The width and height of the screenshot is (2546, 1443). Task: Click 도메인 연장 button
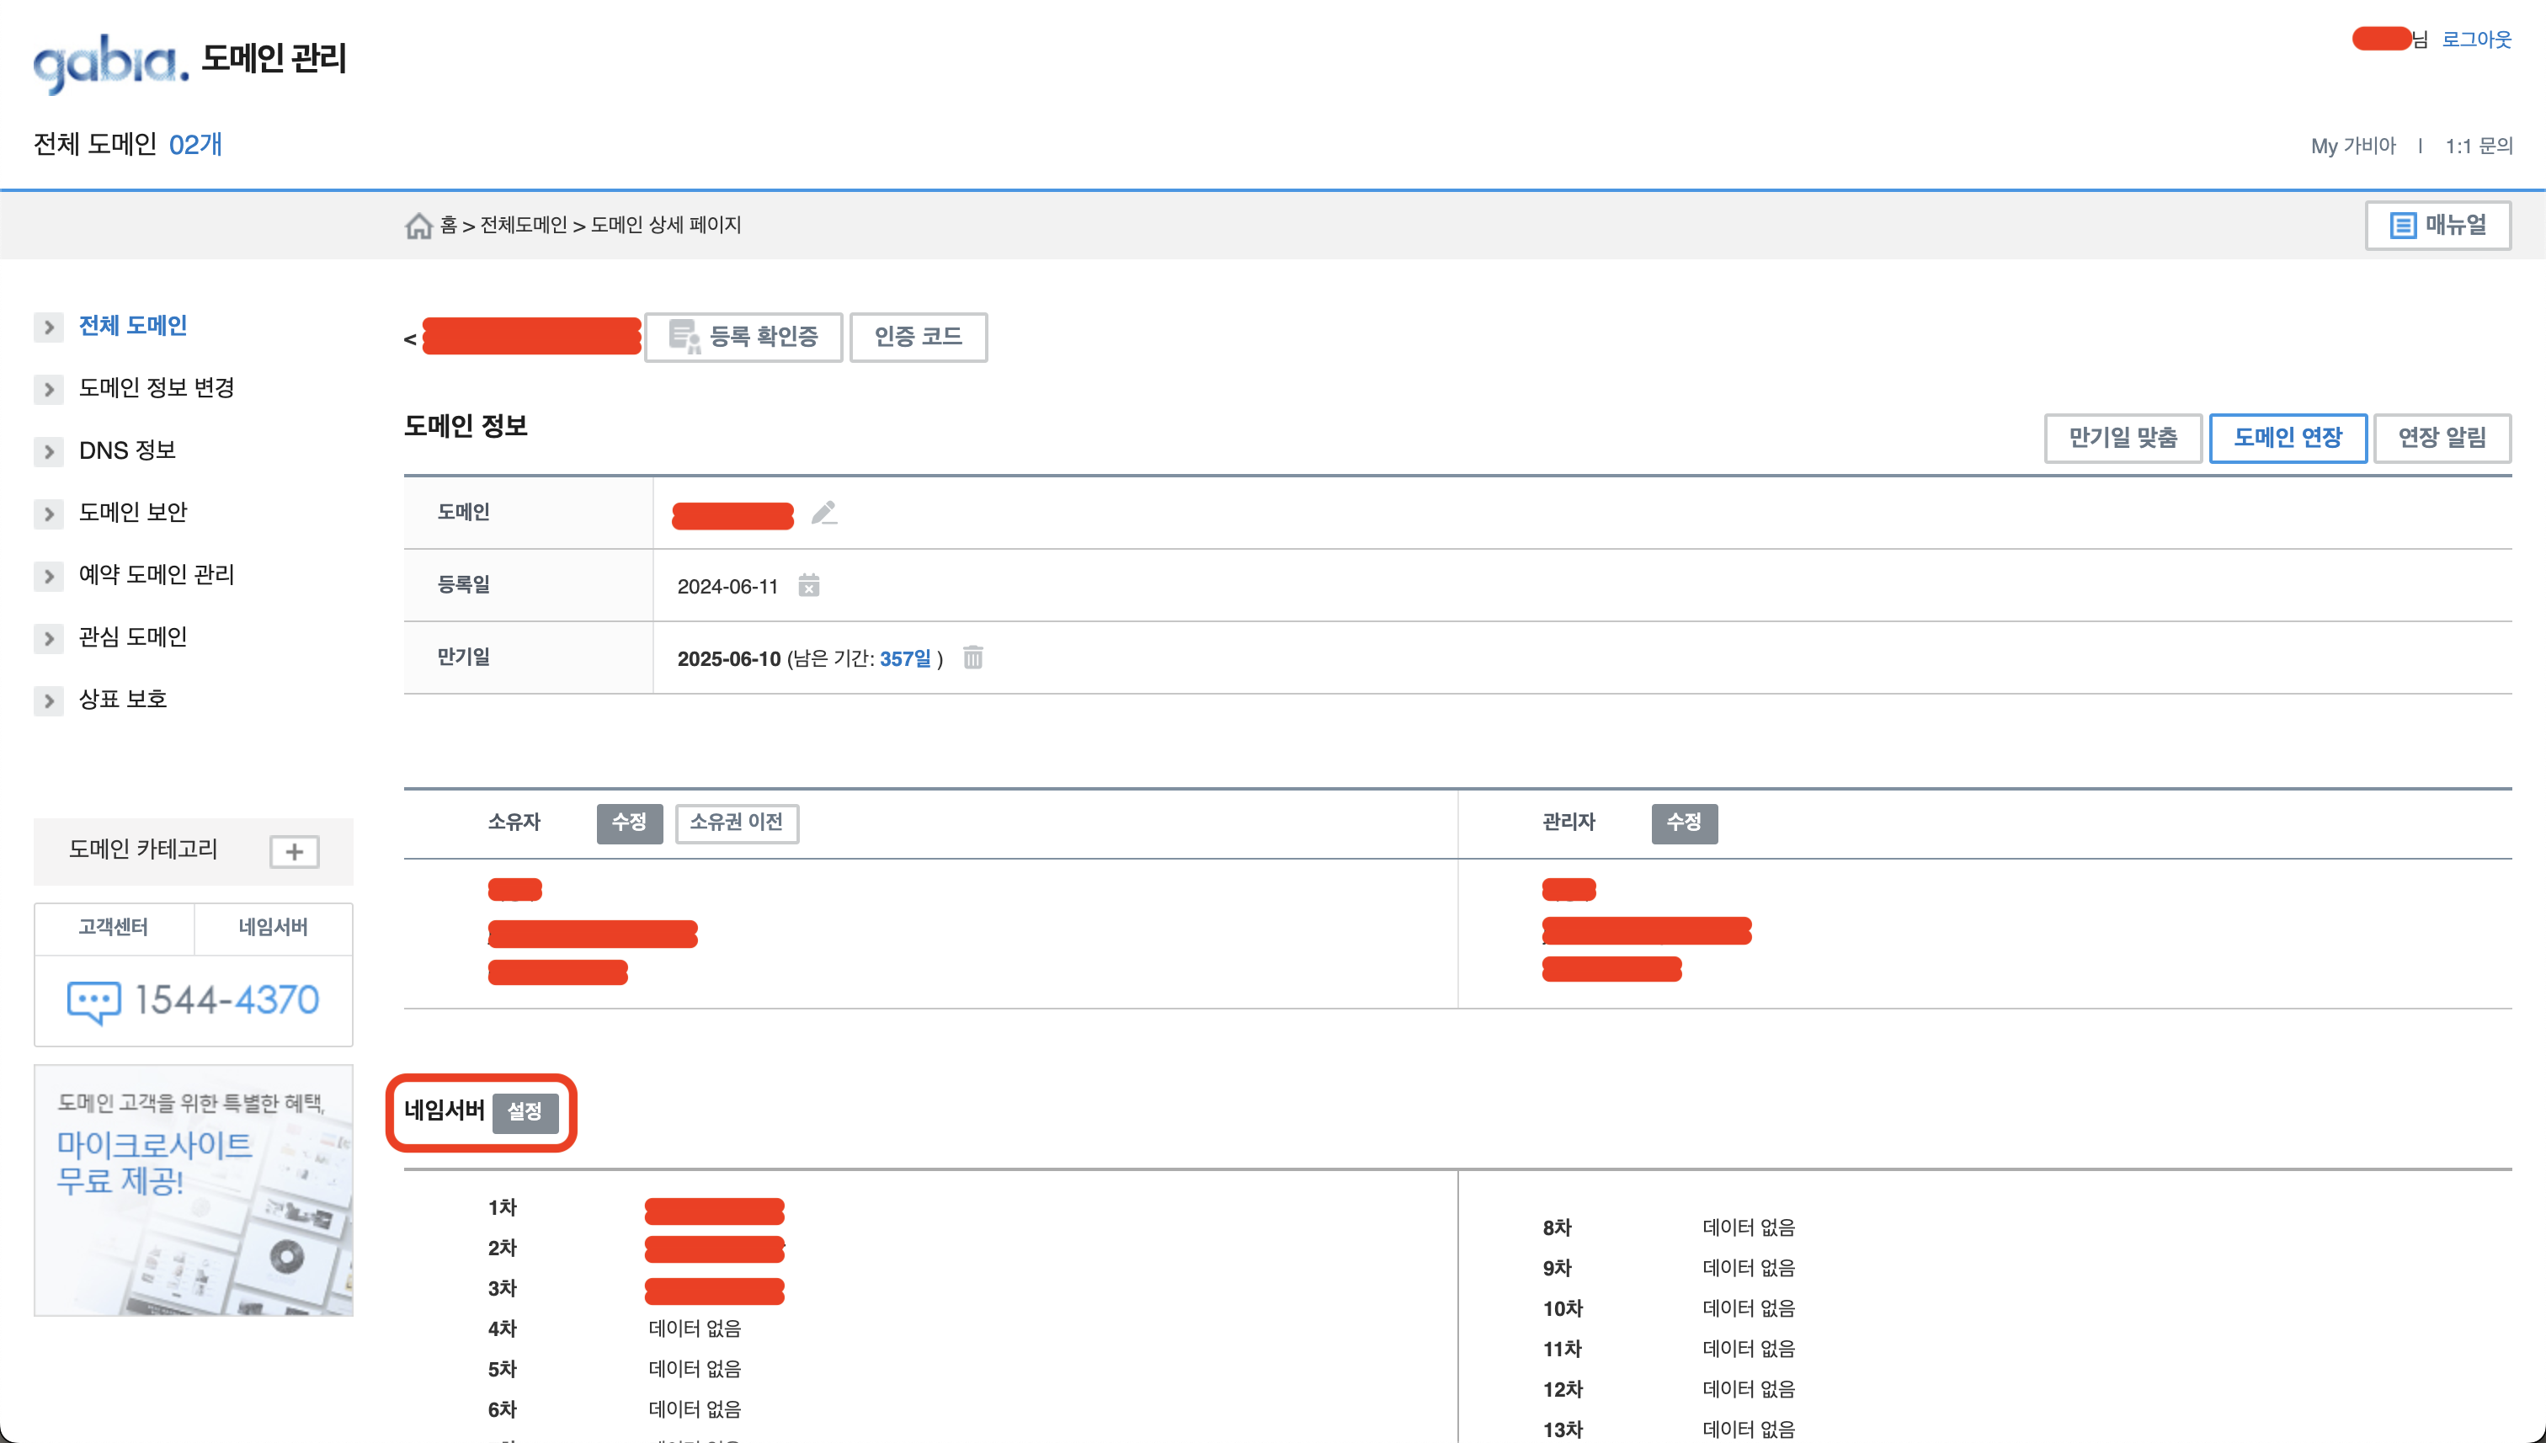pos(2288,438)
